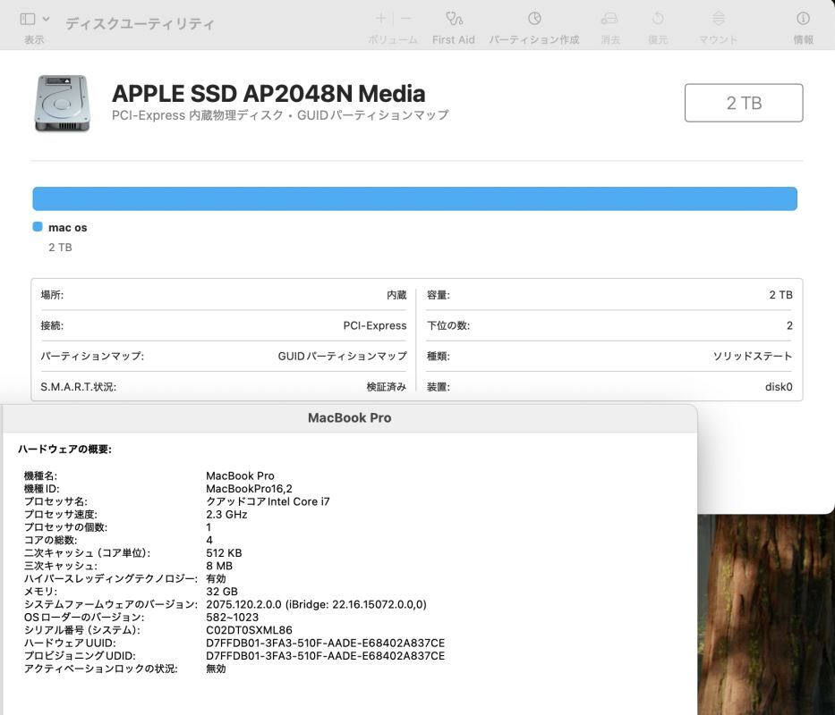This screenshot has width=835, height=715.
Task: Select the 消去 erase toolbar icon
Action: tap(609, 16)
